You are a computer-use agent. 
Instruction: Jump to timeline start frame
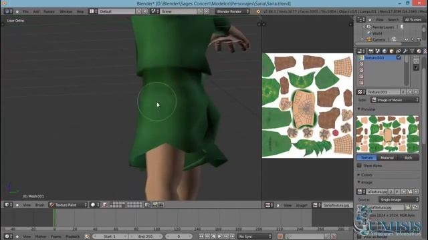pyautogui.click(x=201, y=237)
